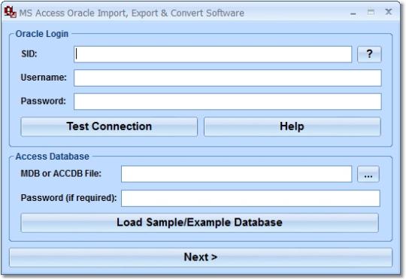Close the Import, Export & Convert window

pyautogui.click(x=389, y=12)
